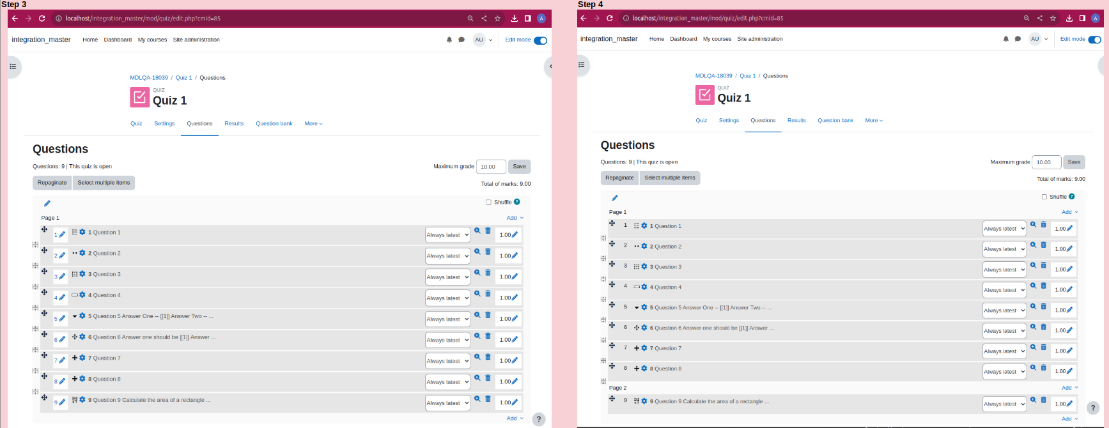Viewport: 1109px width, 428px height.
Task: Click page break icon after Question 7 in Step 4
Action: pyautogui.click(x=603, y=361)
